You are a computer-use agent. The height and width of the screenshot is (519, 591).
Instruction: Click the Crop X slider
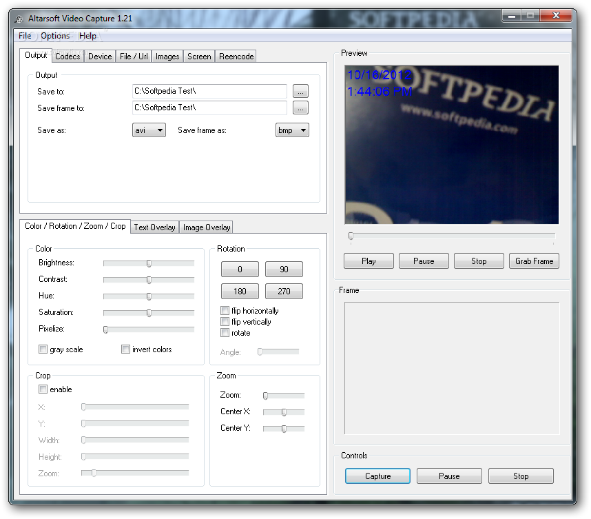click(x=135, y=407)
